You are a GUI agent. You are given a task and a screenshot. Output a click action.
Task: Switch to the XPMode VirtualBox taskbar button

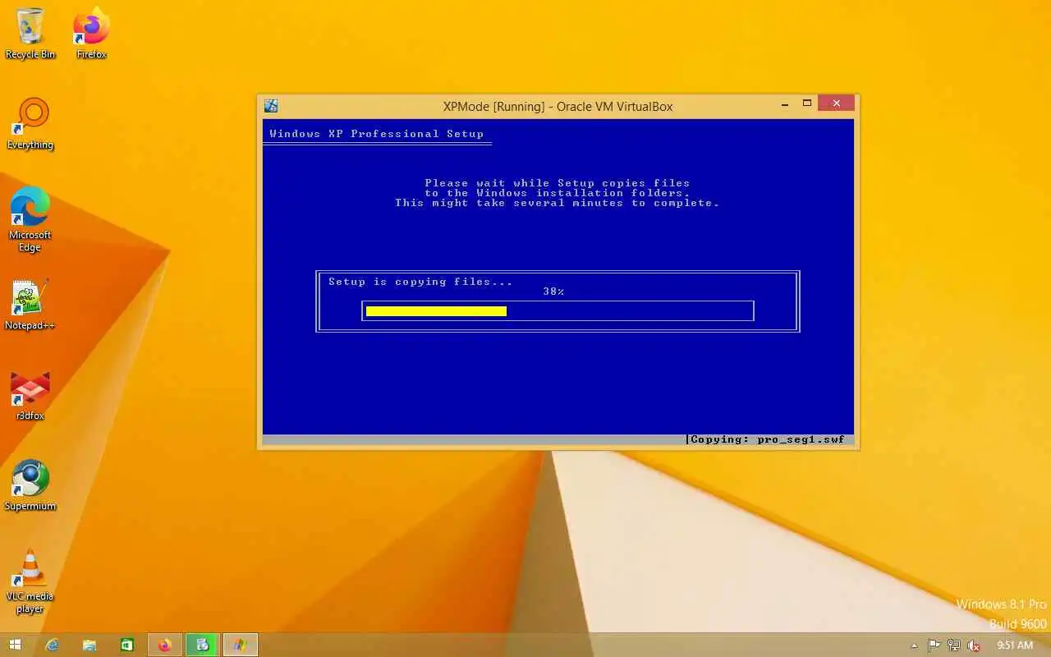click(241, 645)
